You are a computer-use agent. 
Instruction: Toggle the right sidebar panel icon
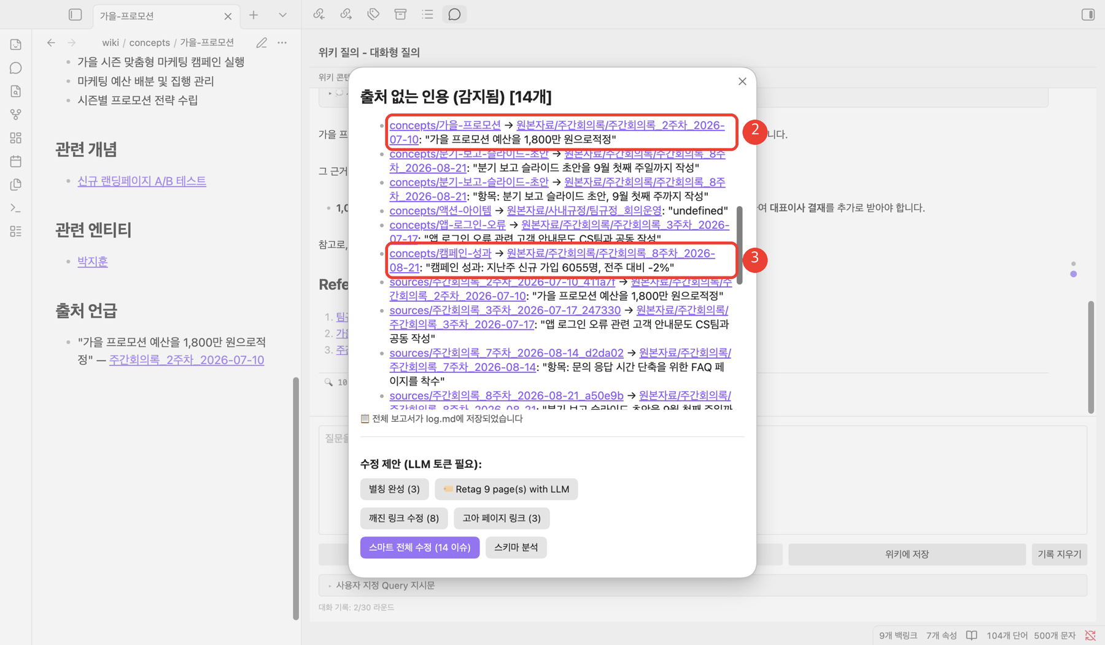[1088, 15]
